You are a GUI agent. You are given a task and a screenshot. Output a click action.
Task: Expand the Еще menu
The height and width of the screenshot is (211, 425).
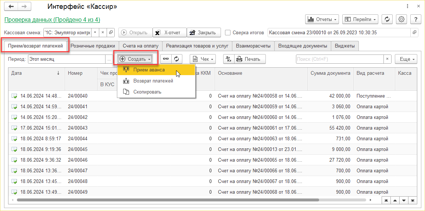406,59
